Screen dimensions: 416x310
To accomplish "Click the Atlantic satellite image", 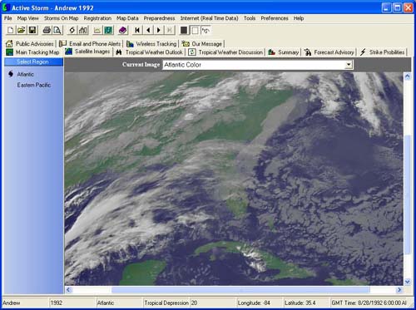I will point(234,179).
